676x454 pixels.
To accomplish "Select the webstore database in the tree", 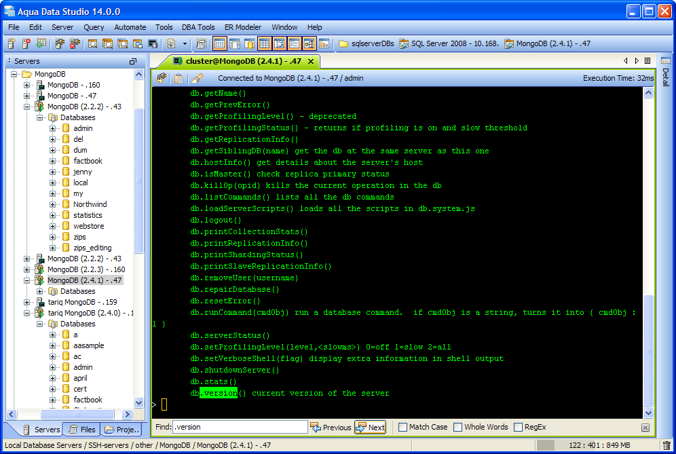I will coord(88,226).
